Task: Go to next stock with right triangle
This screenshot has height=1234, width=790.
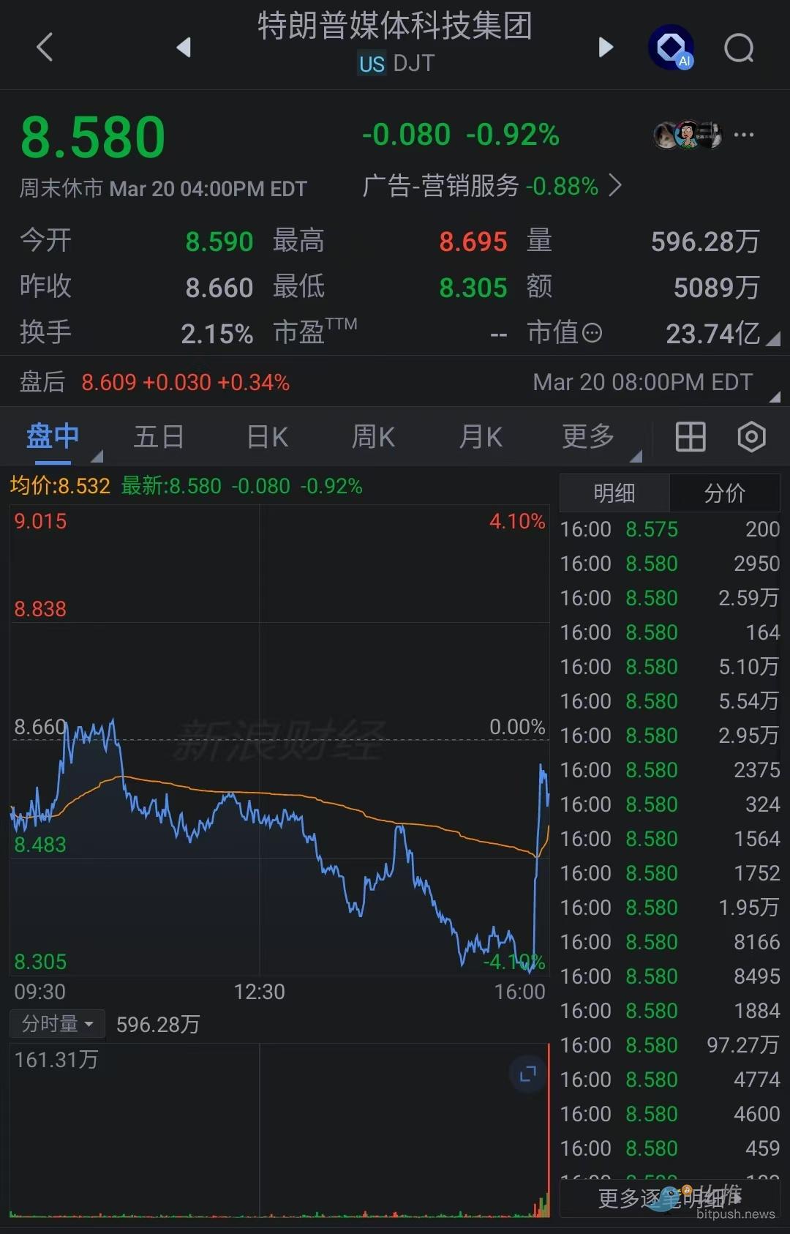Action: 606,48
